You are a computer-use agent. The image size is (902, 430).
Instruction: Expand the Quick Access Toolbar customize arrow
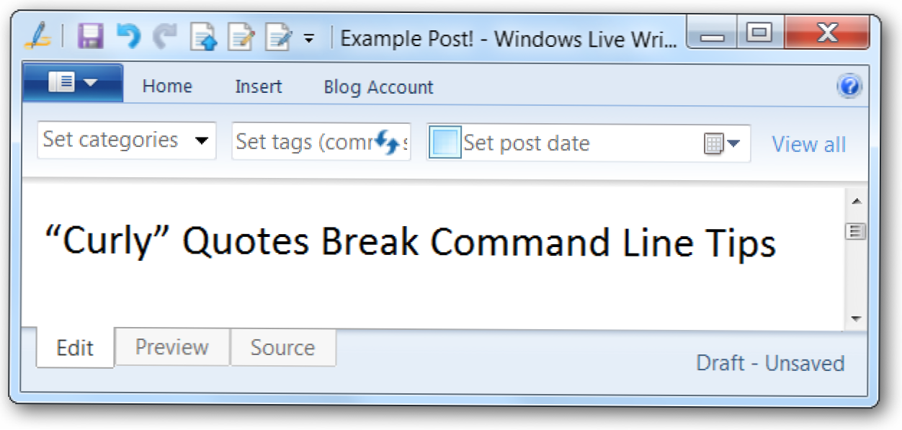tap(308, 38)
